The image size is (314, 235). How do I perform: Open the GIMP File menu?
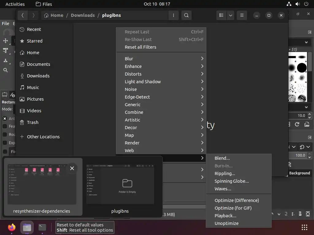(x=6, y=24)
